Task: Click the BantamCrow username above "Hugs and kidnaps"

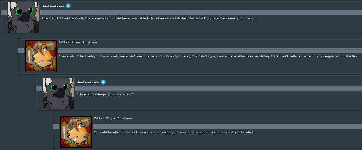Action: click(87, 82)
